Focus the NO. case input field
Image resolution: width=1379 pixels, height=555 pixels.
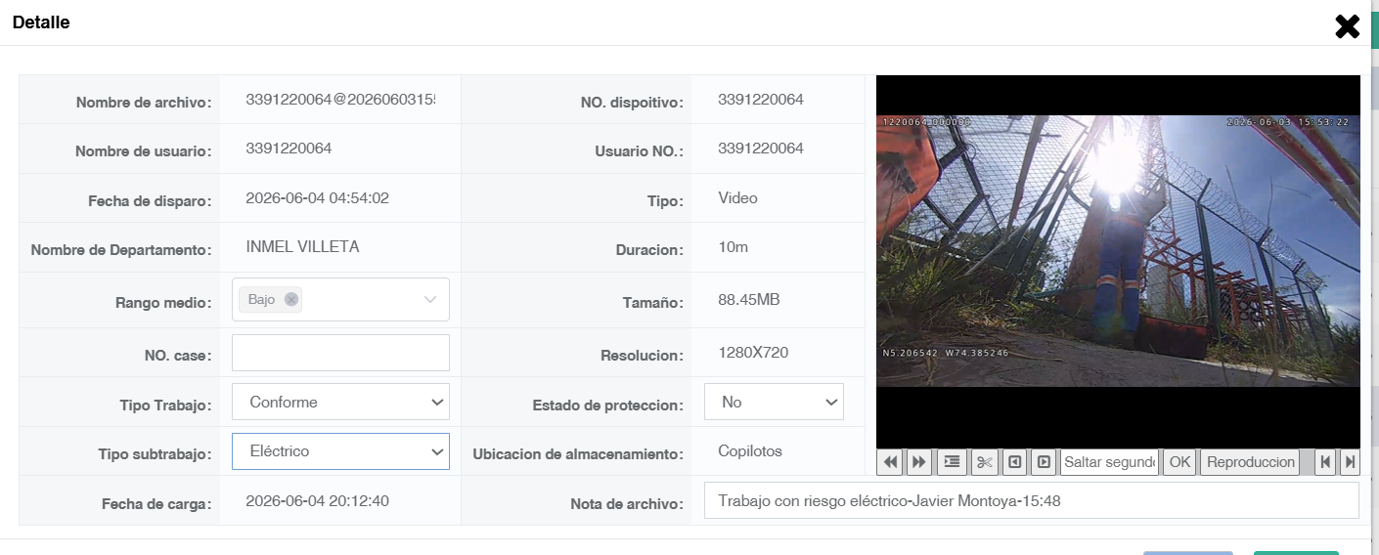pyautogui.click(x=340, y=353)
